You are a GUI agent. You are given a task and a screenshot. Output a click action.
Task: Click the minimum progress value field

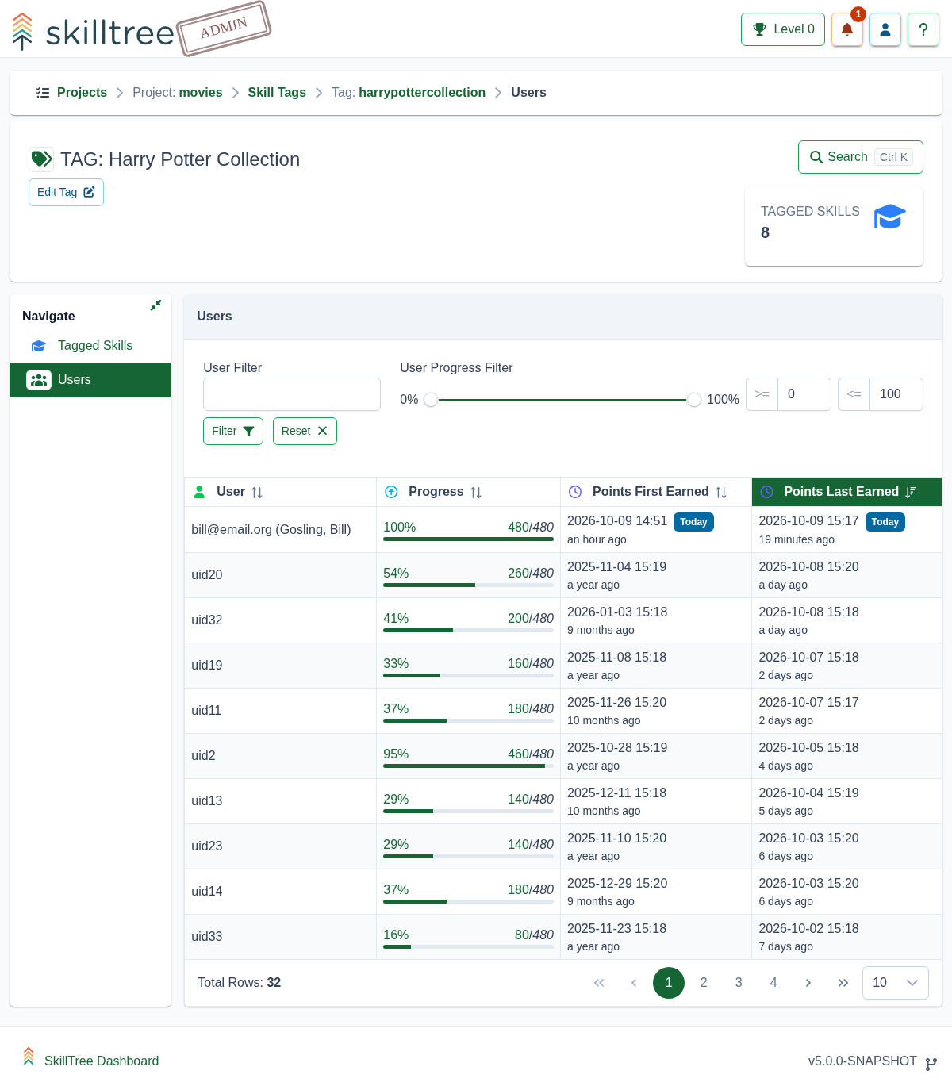click(x=804, y=394)
